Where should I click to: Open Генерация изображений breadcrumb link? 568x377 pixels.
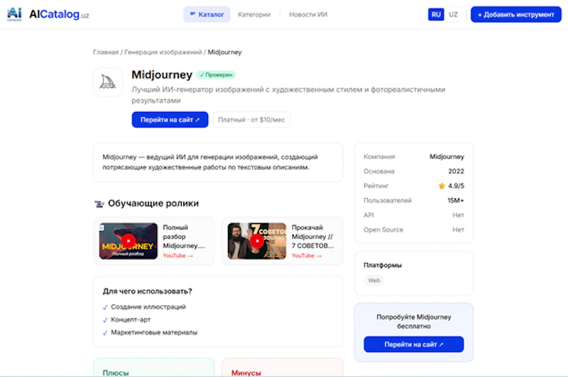point(163,52)
